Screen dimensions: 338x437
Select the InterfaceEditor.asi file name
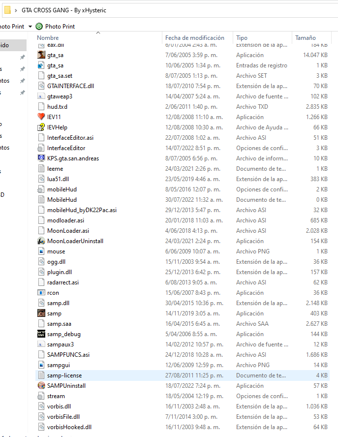point(70,137)
